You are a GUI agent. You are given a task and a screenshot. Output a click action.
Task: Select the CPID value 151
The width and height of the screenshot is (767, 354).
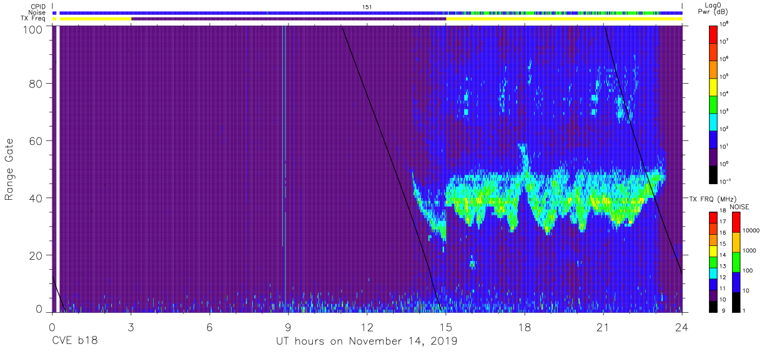(367, 7)
